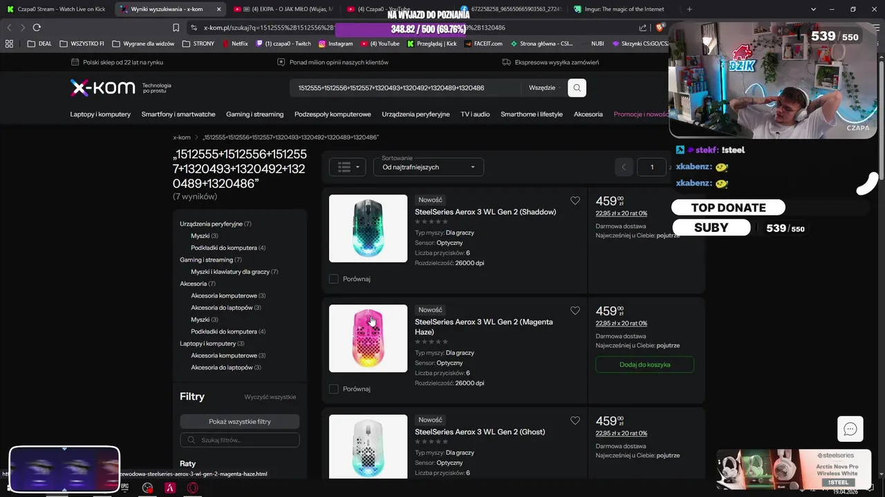Tick Porównaj for Aerox 3 Magenta Haze

(x=333, y=389)
